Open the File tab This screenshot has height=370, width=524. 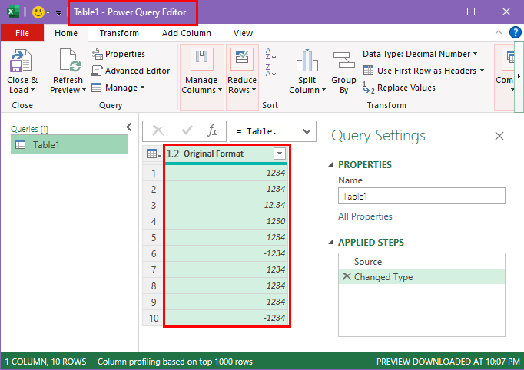22,33
